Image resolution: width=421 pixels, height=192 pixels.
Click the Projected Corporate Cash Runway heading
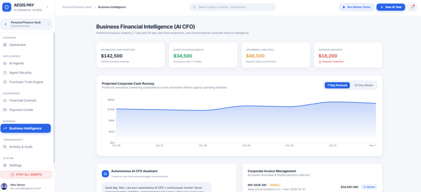pyautogui.click(x=128, y=83)
